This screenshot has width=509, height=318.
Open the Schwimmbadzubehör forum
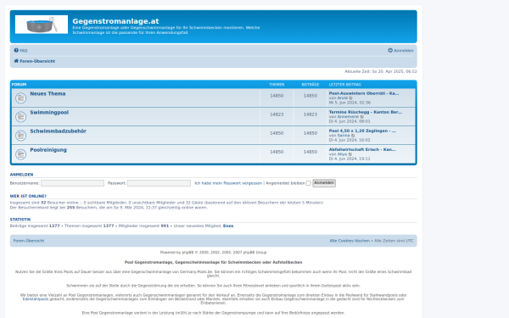click(58, 131)
